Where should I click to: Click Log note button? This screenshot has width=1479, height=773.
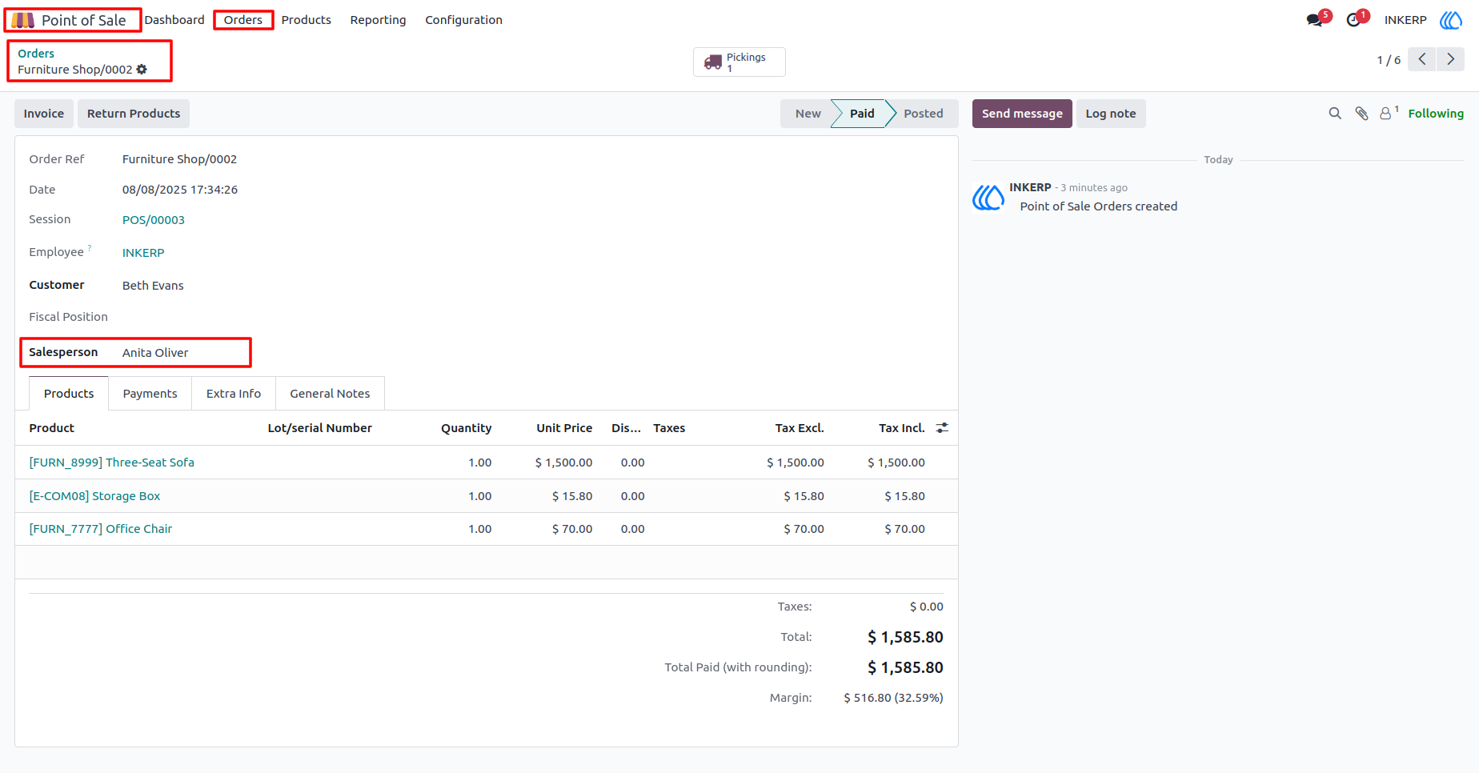coord(1111,114)
